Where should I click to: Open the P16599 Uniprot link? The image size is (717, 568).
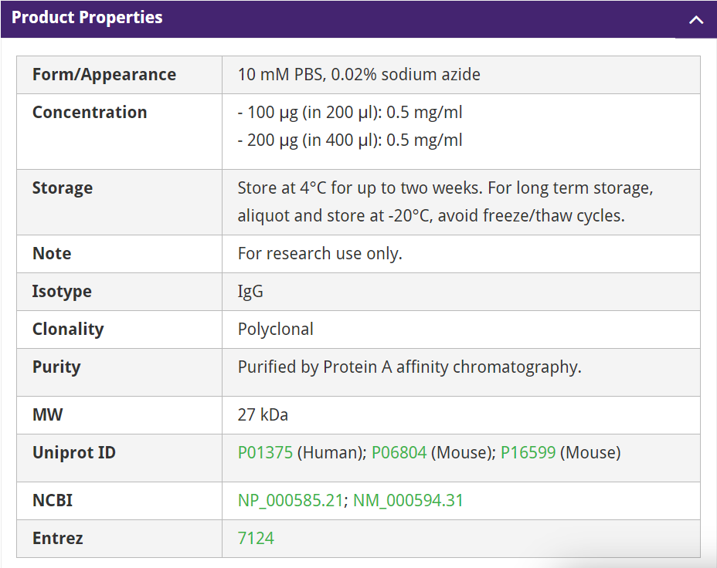[528, 452]
